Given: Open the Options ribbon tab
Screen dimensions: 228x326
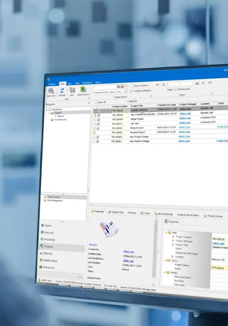Looking at the screenshot, I should pyautogui.click(x=52, y=84).
